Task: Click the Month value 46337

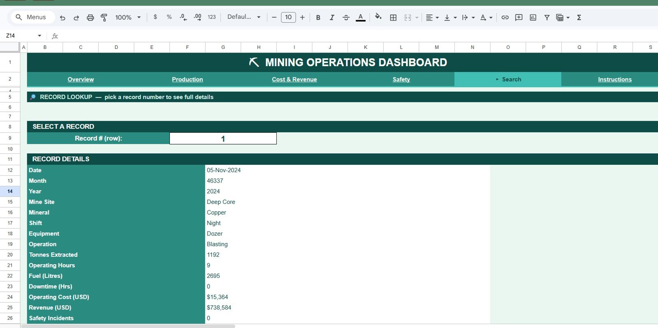Action: point(215,181)
